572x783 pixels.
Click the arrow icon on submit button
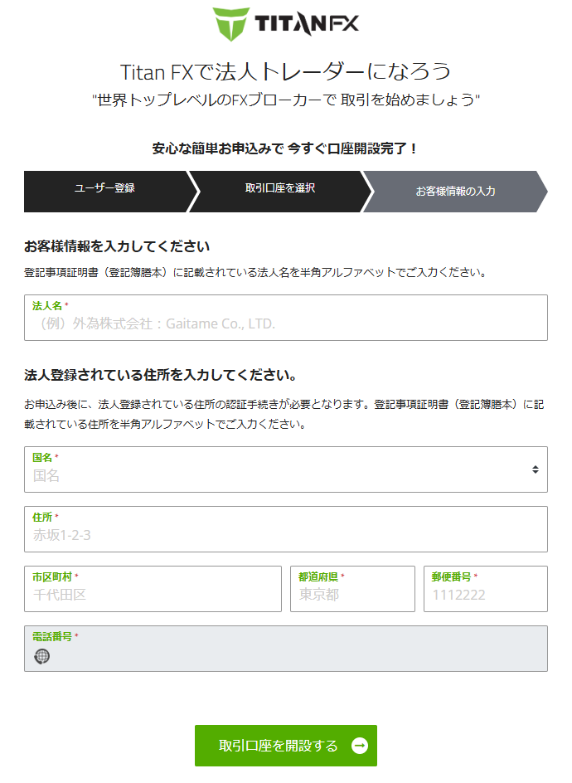point(360,746)
